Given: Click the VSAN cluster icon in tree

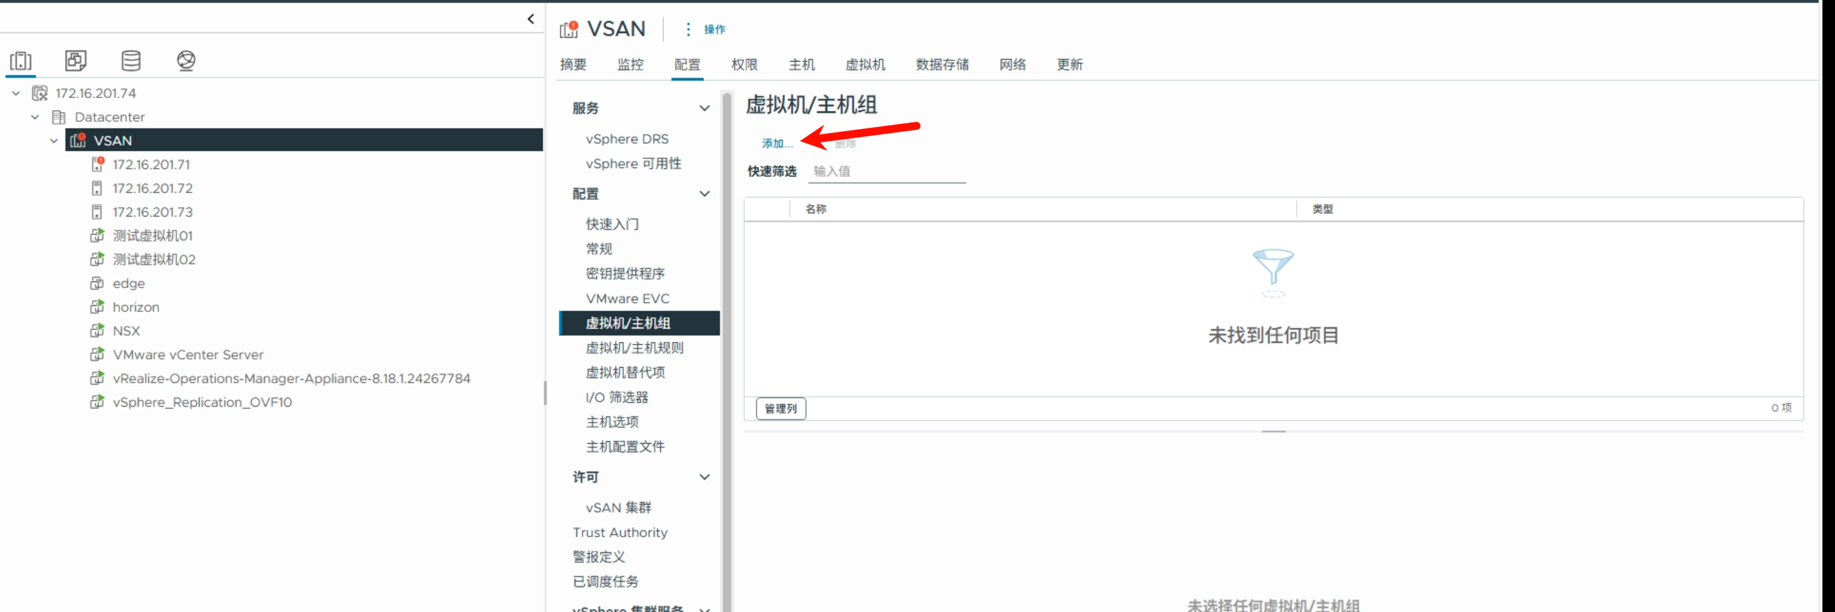Looking at the screenshot, I should (x=78, y=140).
